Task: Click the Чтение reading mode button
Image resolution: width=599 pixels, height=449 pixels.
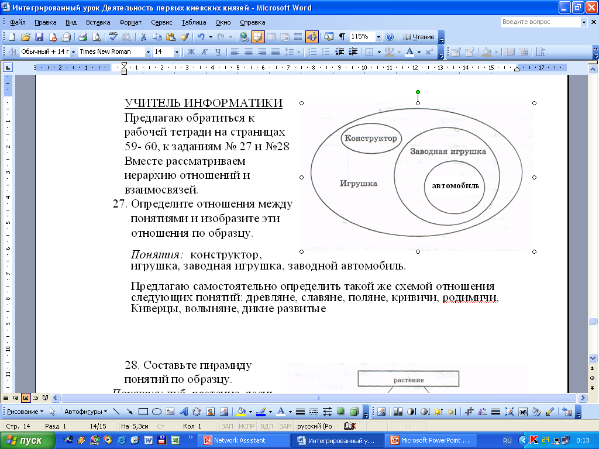Action: point(419,37)
